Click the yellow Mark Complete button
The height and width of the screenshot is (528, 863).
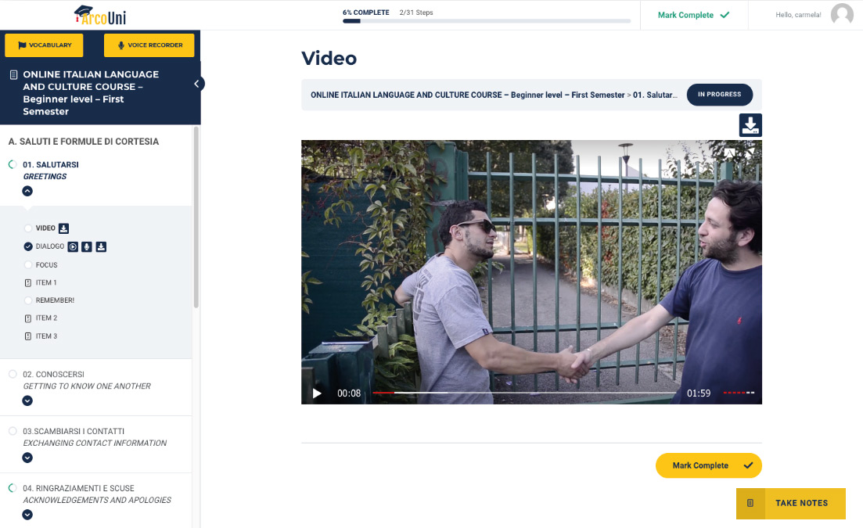[x=708, y=465]
